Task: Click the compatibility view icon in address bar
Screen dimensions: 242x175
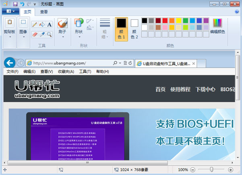Action: pyautogui.click(x=125, y=63)
